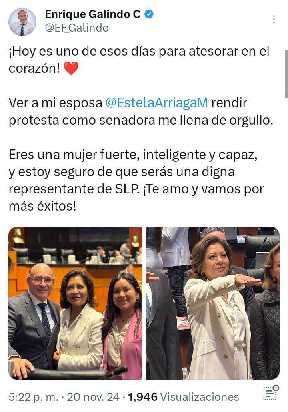Open the 20 nov. 24 date
Image resolution: width=288 pixels, height=412 pixels.
pyautogui.click(x=93, y=397)
